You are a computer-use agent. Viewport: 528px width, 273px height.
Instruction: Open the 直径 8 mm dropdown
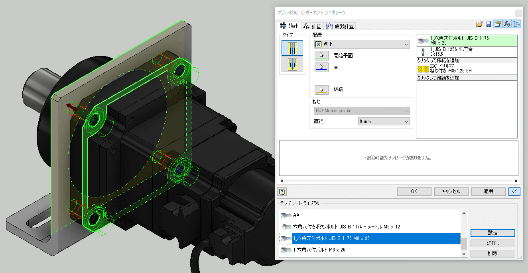[384, 121]
